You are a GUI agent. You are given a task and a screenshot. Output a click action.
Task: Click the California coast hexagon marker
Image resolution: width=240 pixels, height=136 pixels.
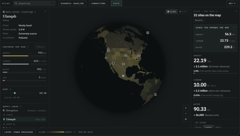coord(106,58)
